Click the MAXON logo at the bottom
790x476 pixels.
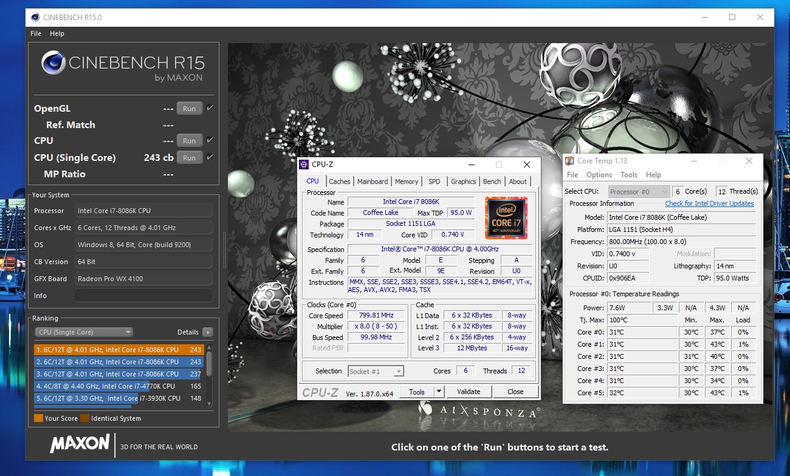coord(80,445)
